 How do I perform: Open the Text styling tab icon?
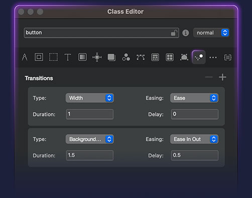(x=68, y=57)
